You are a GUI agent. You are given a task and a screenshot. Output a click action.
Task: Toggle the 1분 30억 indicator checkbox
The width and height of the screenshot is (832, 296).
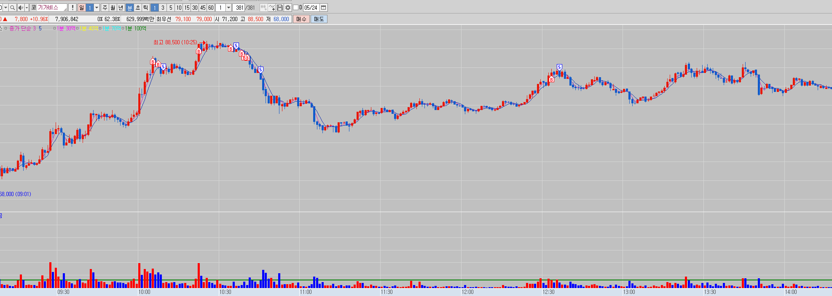[x=55, y=28]
